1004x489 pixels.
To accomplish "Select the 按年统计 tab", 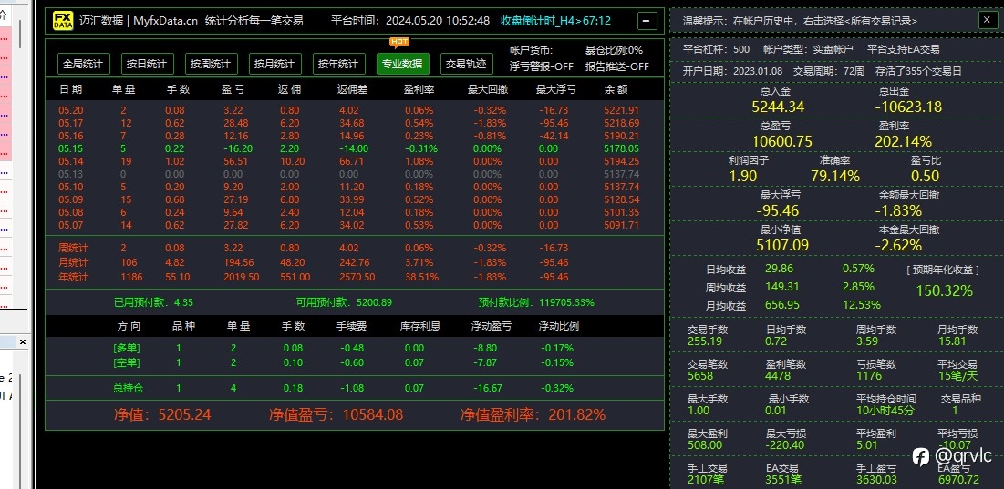I will pyautogui.click(x=338, y=64).
